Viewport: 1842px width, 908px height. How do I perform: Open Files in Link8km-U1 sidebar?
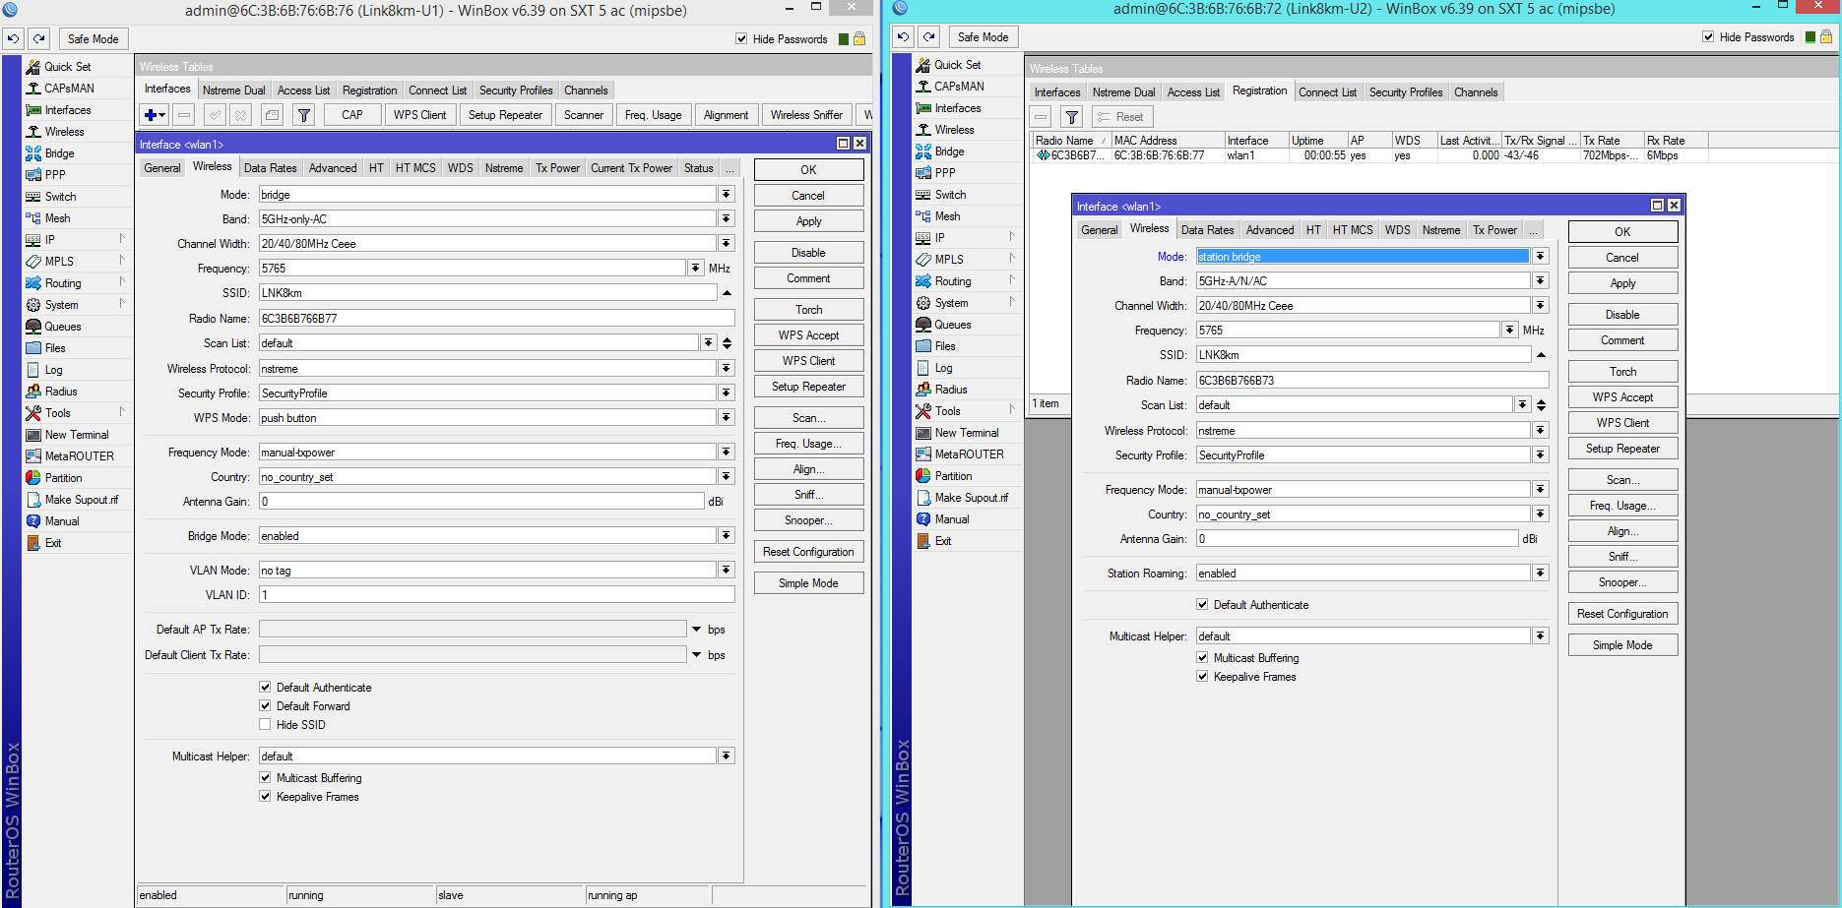click(x=55, y=348)
